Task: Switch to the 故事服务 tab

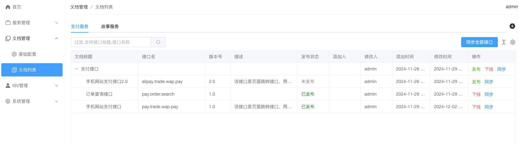Action: pyautogui.click(x=110, y=26)
